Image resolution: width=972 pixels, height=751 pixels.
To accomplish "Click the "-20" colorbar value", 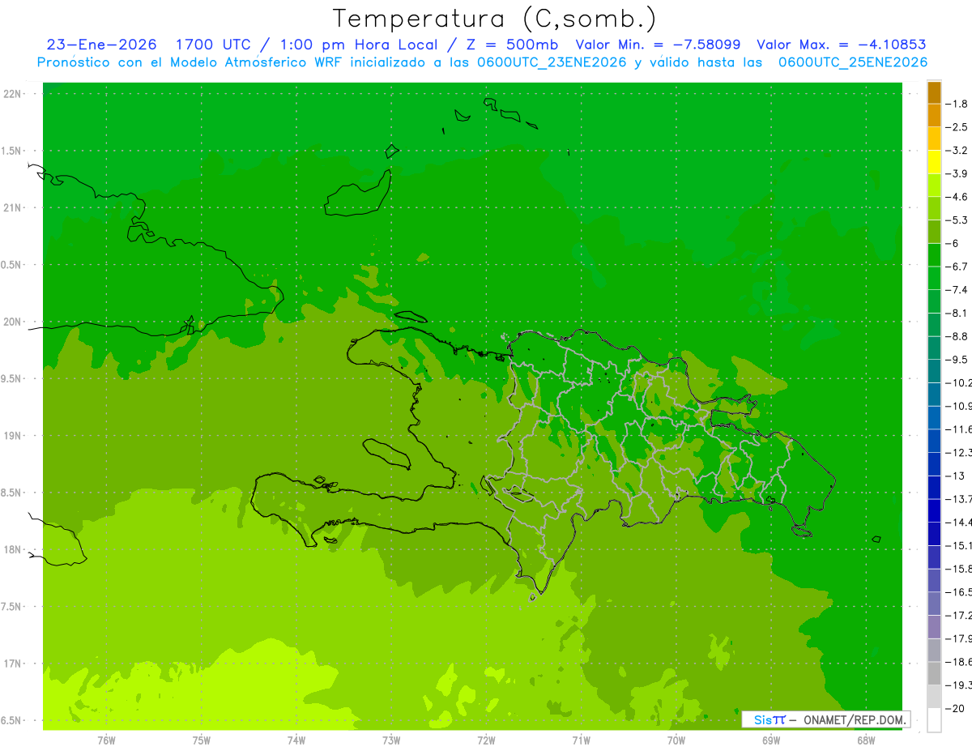I will [x=955, y=708].
